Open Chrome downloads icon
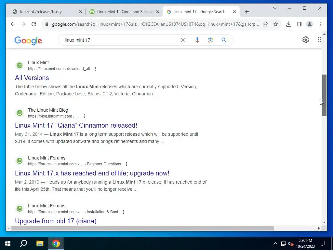This screenshot has height=250, width=333. coord(289,24)
